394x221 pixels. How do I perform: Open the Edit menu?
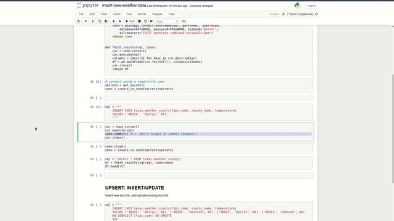pyautogui.click(x=92, y=14)
